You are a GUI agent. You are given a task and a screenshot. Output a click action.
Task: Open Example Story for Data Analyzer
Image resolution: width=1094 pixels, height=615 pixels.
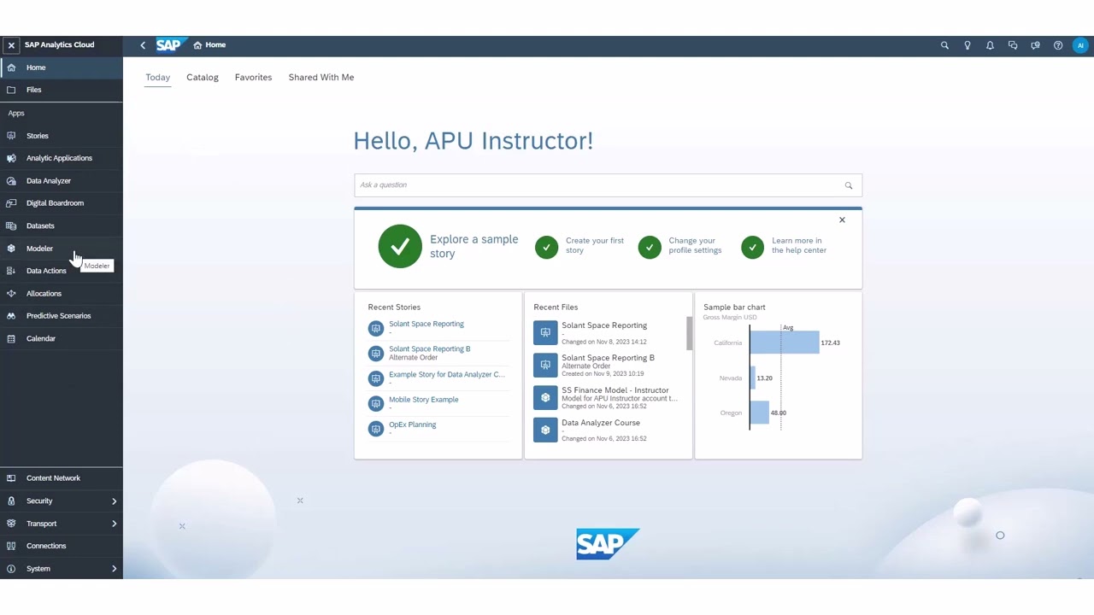click(446, 375)
